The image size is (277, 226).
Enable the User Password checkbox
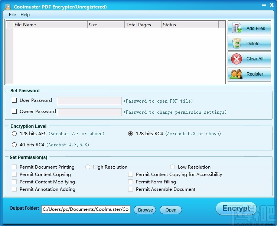(14, 100)
